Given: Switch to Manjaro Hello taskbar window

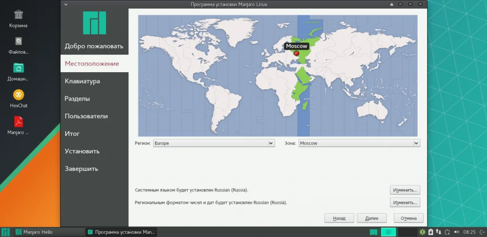Looking at the screenshot, I should [49, 232].
